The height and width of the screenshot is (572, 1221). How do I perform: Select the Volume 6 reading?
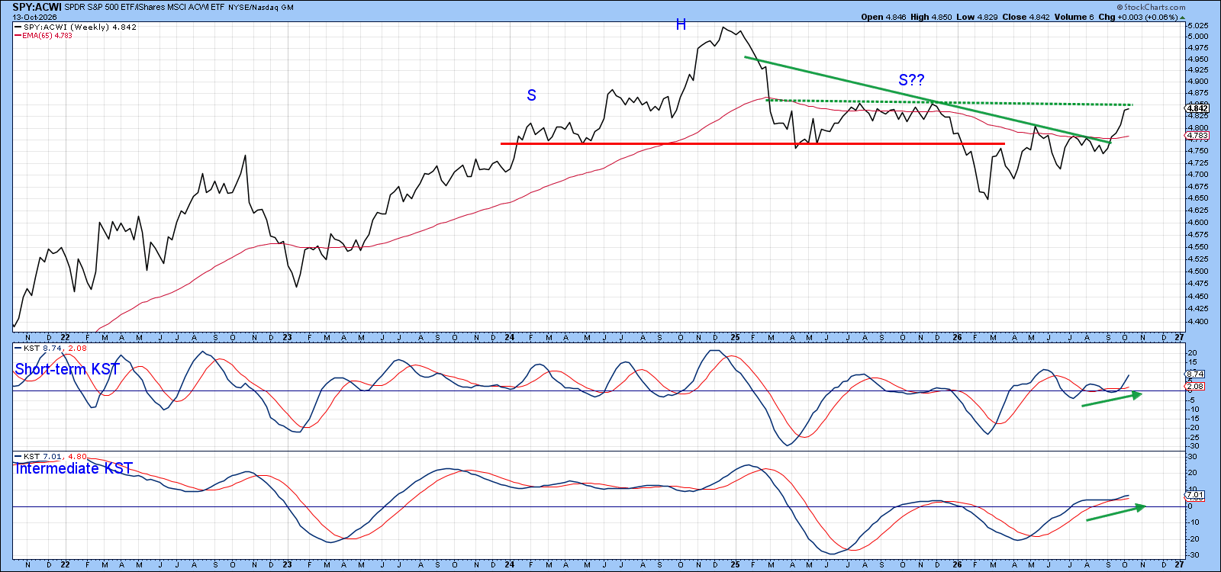pos(1074,17)
